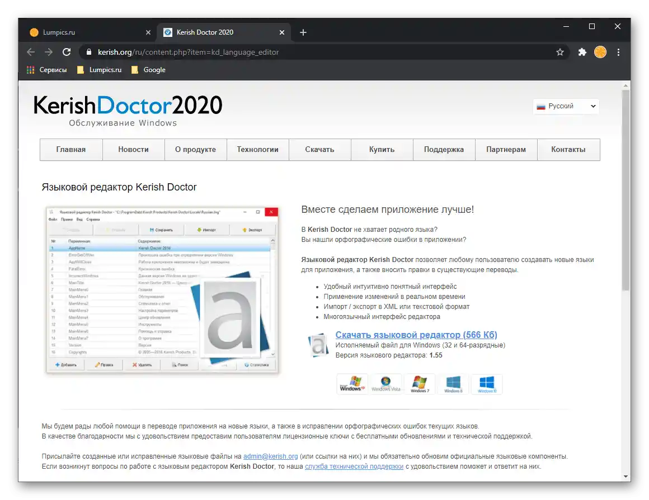Open the Новости menu item
This screenshot has height=500, width=649.
[x=133, y=150]
